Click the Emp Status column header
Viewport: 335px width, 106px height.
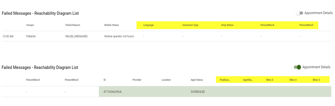pyautogui.click(x=227, y=25)
